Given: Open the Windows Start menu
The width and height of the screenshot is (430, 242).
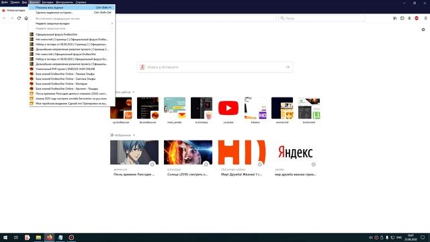Looking at the screenshot, I should click(x=5, y=237).
